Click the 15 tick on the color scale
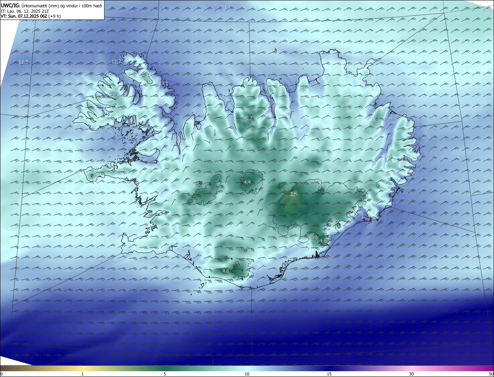The image size is (494, 377). [x=329, y=374]
